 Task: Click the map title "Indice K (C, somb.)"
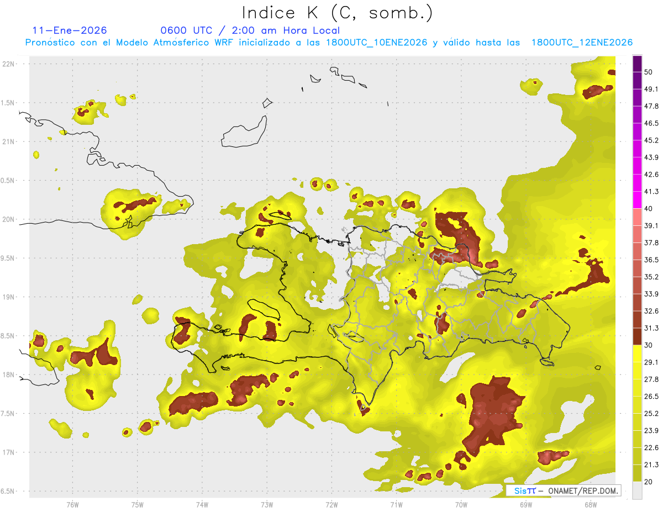pos(337,13)
